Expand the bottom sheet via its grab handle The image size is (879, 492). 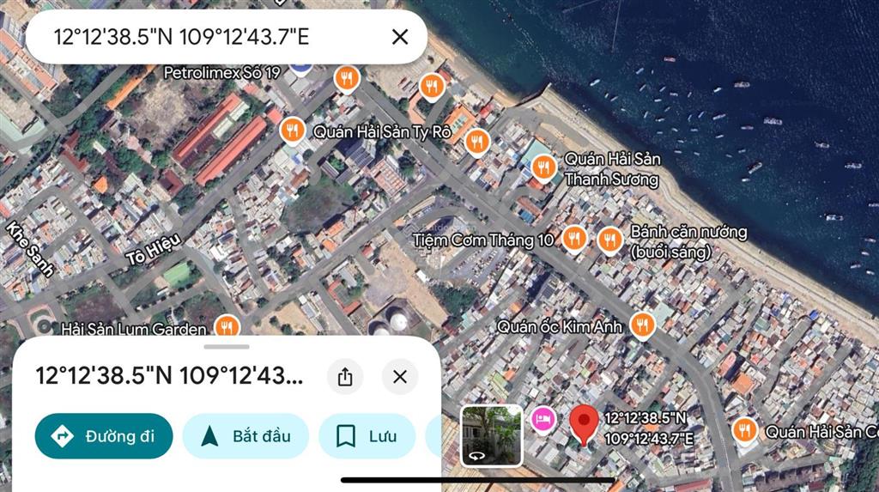227,347
